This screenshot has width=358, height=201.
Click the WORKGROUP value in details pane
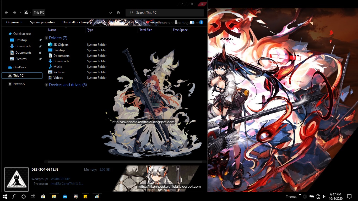tap(60, 179)
